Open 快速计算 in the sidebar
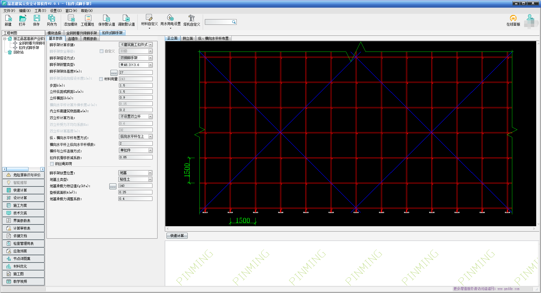The height and width of the screenshot is (293, 541). (23, 190)
